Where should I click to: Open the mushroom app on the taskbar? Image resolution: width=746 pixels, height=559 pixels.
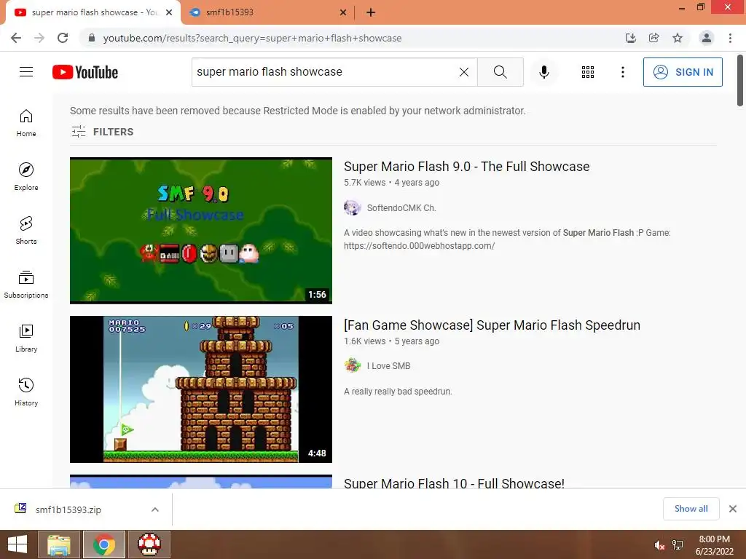(149, 544)
